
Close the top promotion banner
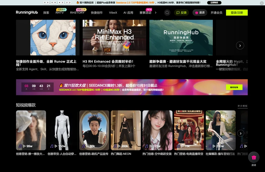click(261, 3)
